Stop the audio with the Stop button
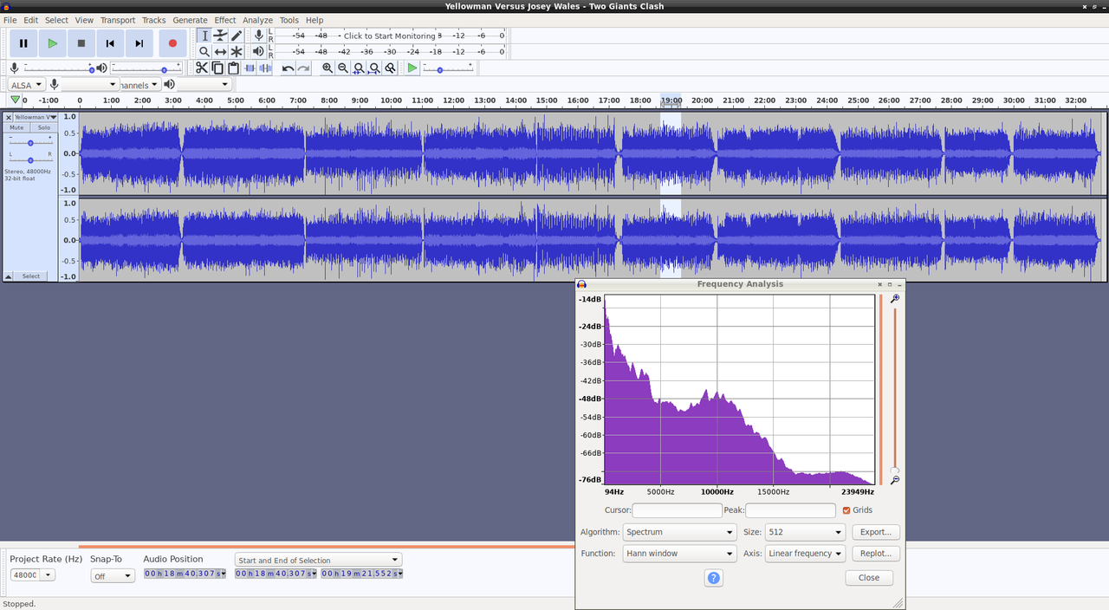Screen dimensions: 1109x610 (81, 43)
